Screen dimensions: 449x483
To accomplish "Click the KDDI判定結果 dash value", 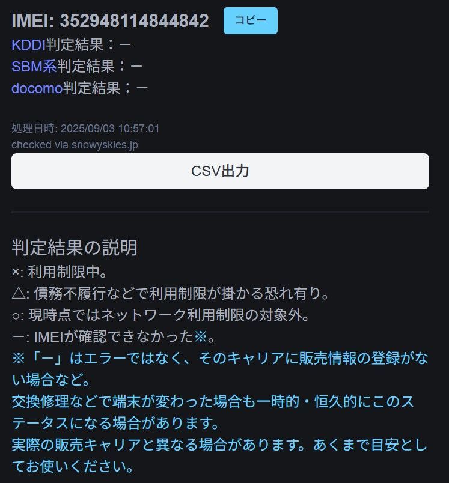I will click(125, 45).
